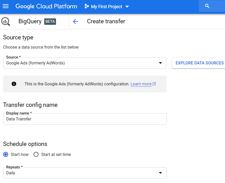Click the BigQuery title text
Viewport: 225px width, 183px height.
[30, 21]
